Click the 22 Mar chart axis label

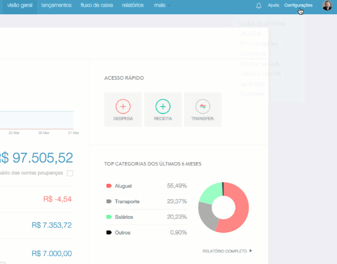14,133
